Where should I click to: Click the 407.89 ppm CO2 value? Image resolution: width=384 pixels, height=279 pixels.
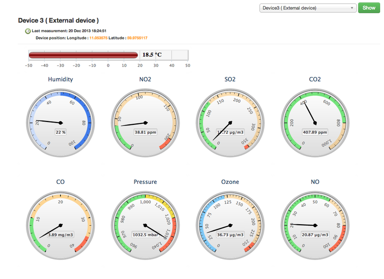(315, 132)
